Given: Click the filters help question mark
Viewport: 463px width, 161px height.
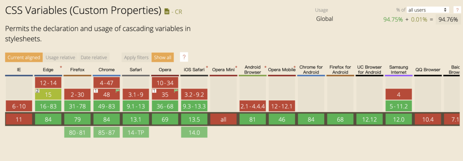Looking at the screenshot, I should (184, 57).
